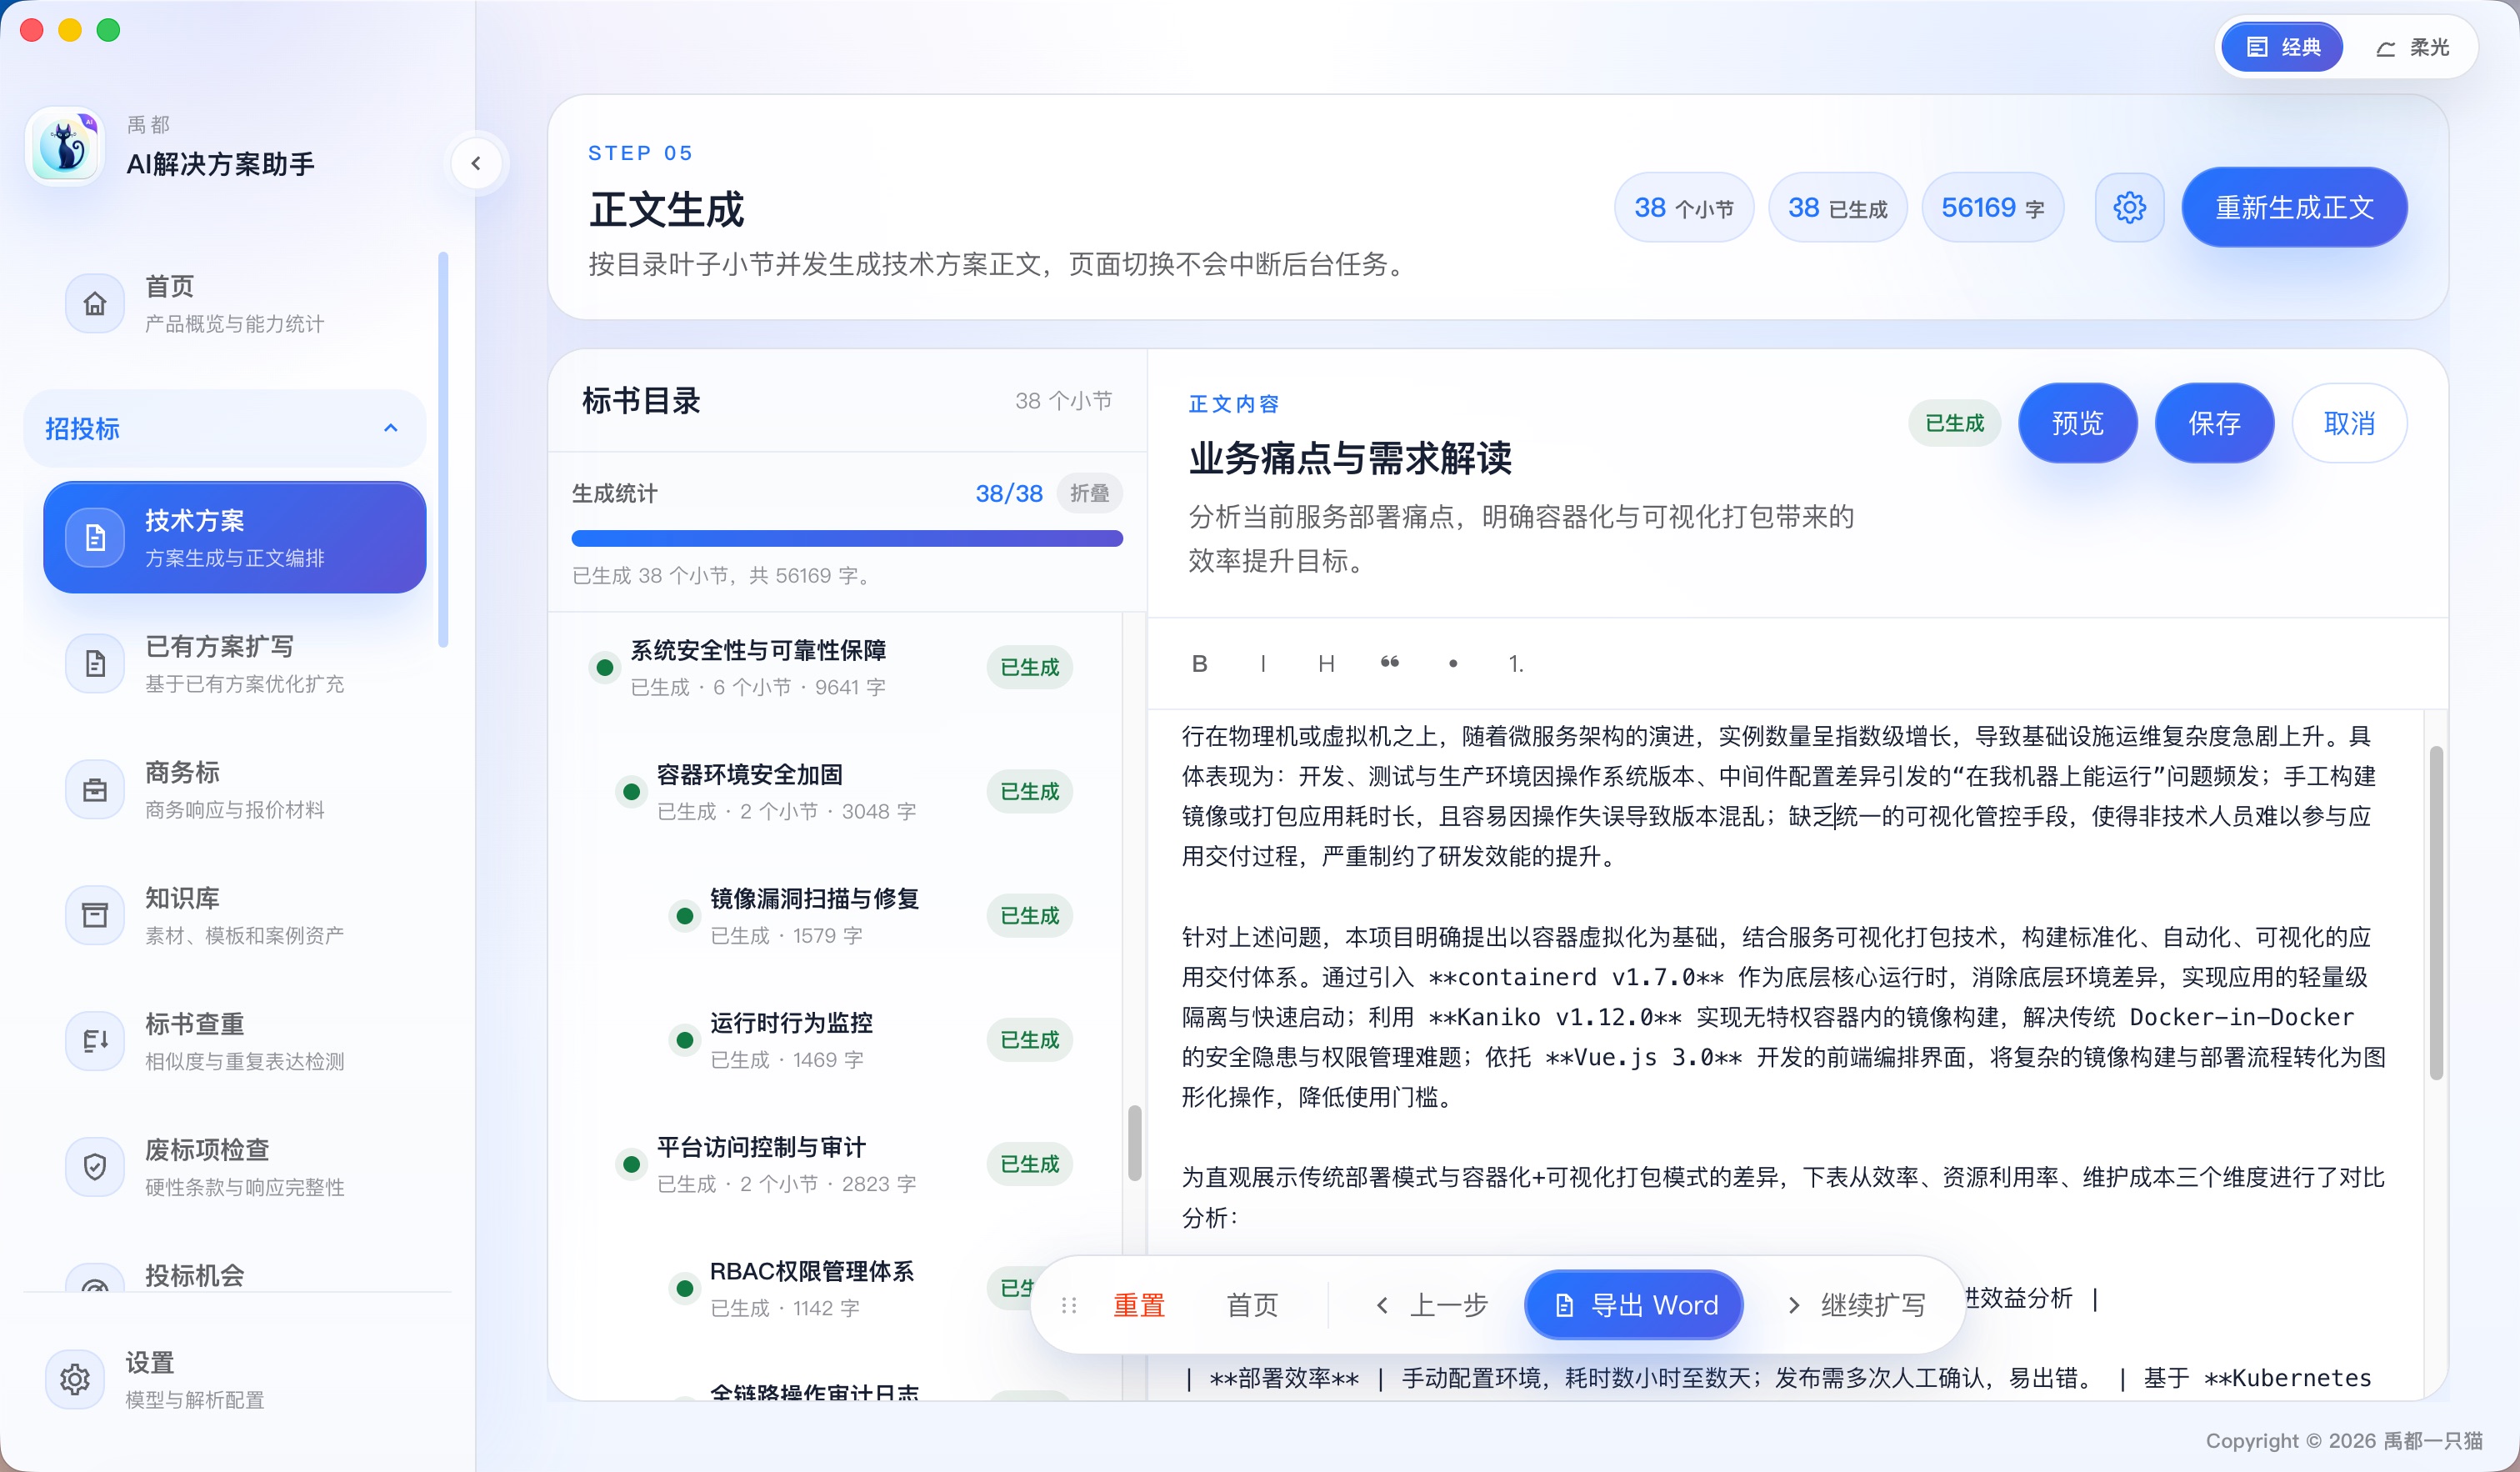Click the editor vertical scrollbar
The image size is (2520, 1472).
(x=2436, y=913)
